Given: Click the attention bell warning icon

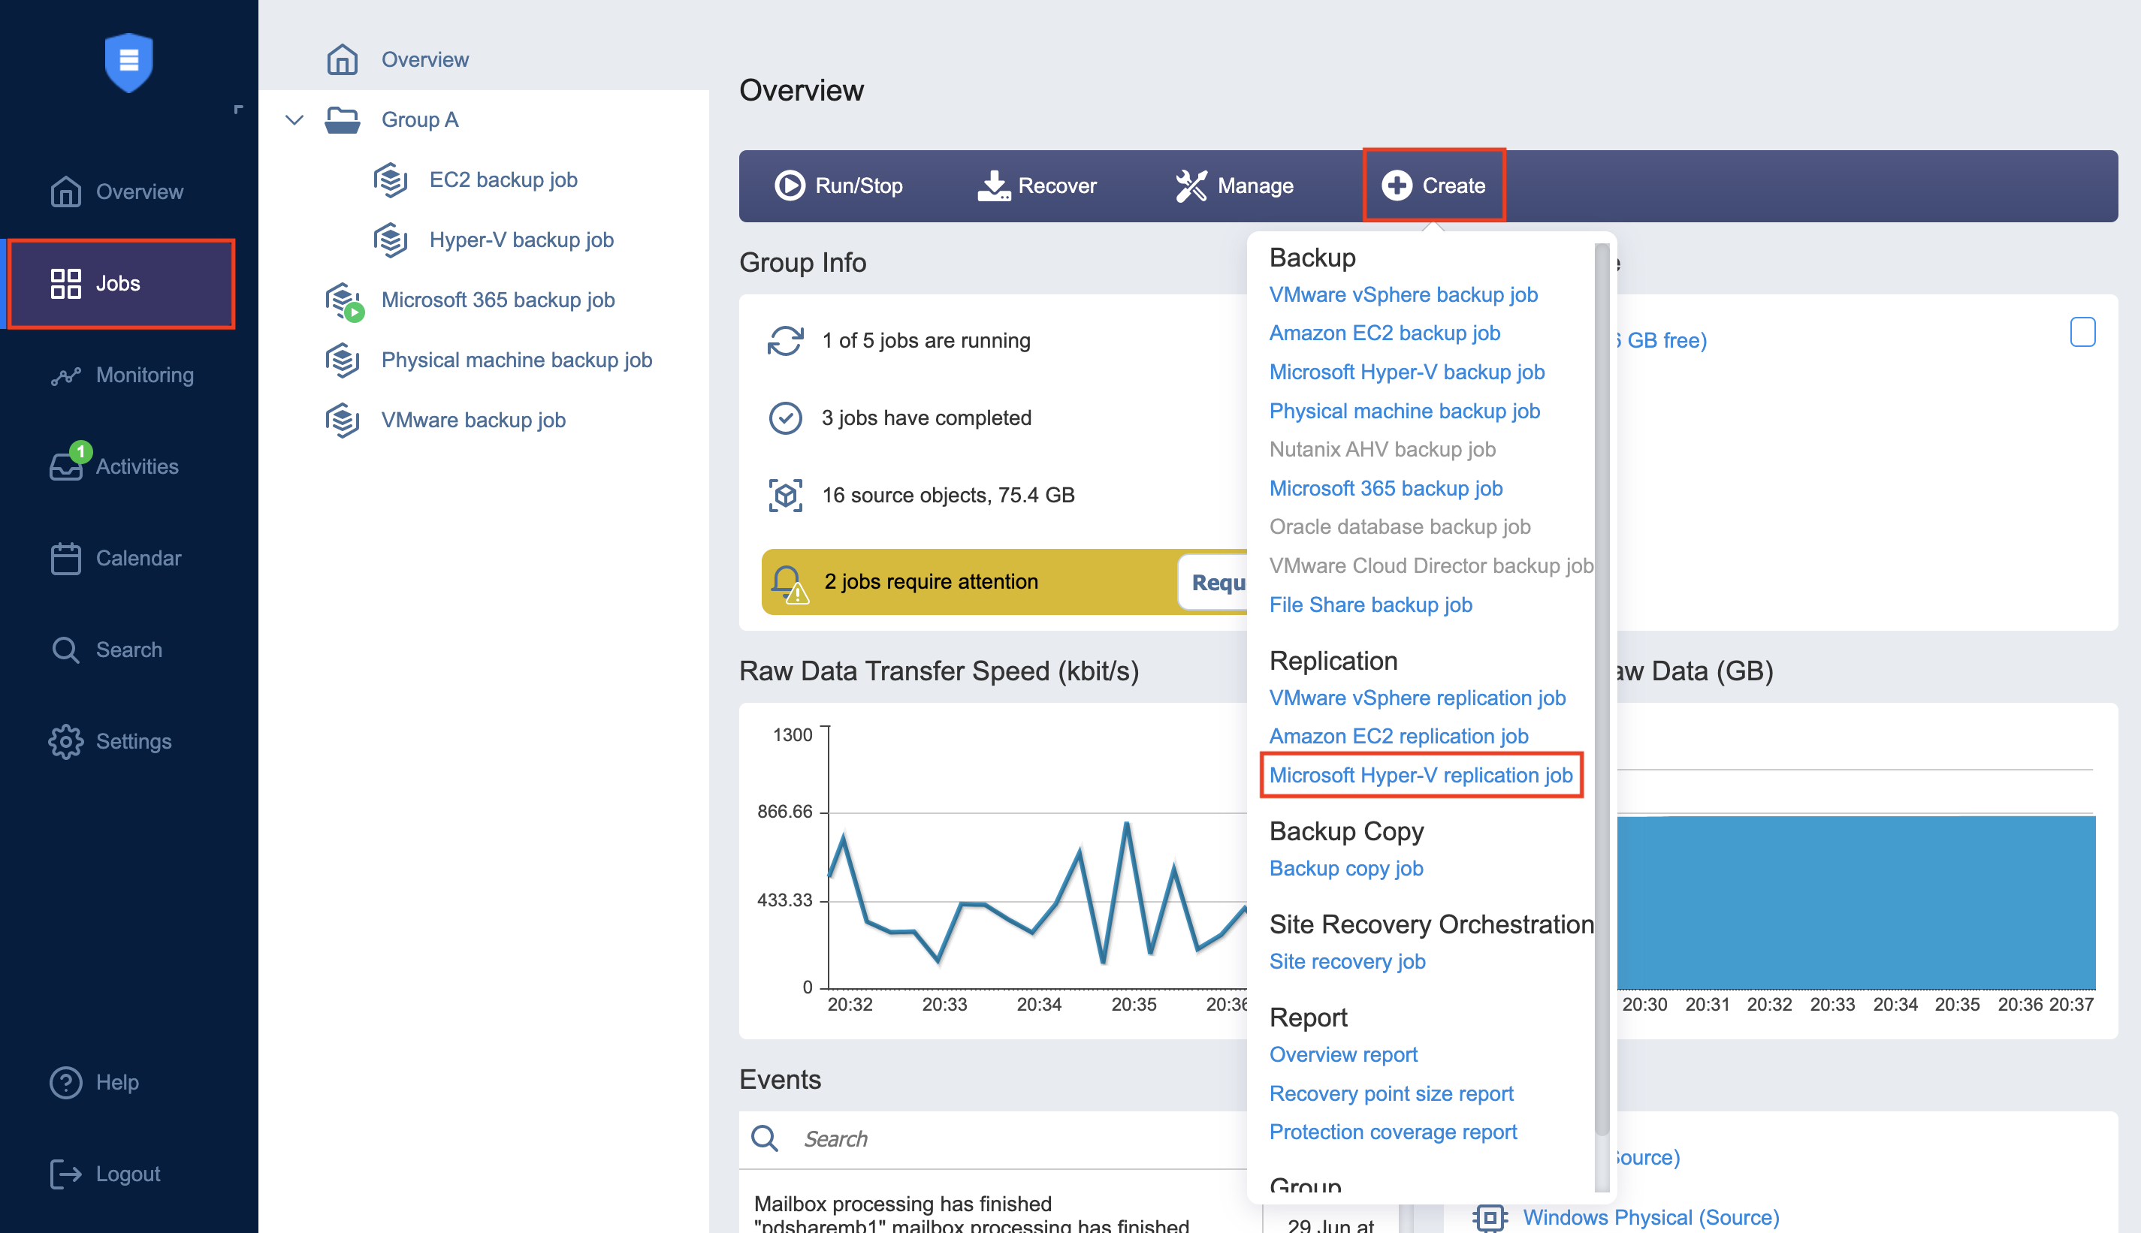Looking at the screenshot, I should point(789,583).
